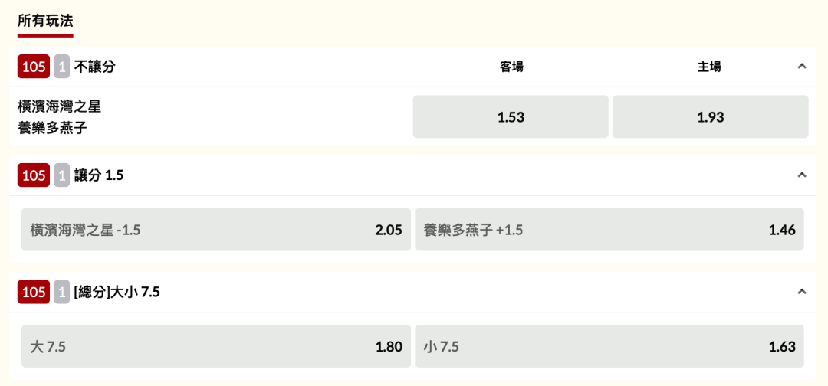Click the red 105 badge beside 讓分 1.5
Screen dimensions: 828x386
coord(34,175)
